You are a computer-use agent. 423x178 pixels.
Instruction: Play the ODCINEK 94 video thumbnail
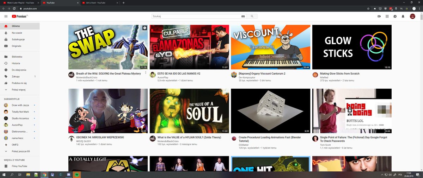pos(108,111)
